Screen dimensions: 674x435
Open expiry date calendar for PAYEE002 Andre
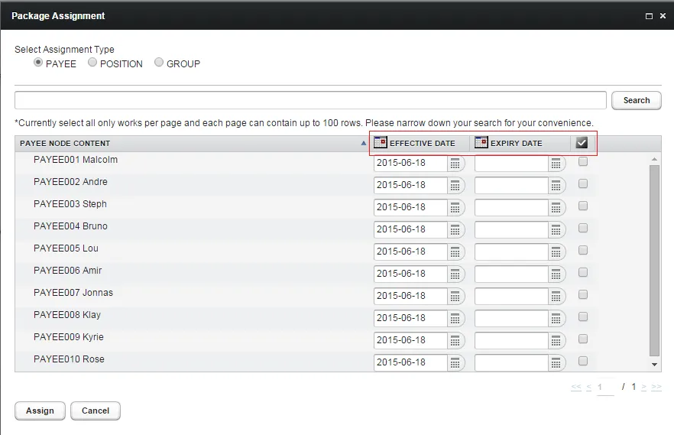click(x=556, y=185)
